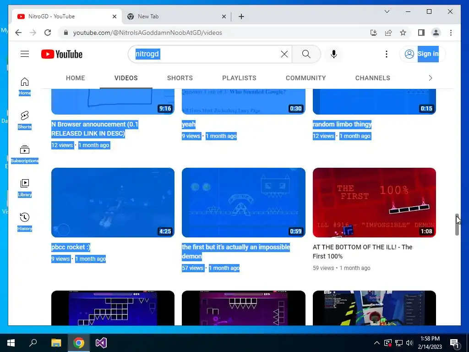469x352 pixels.
Task: Open Chrome three-dot menu
Action: (x=451, y=33)
